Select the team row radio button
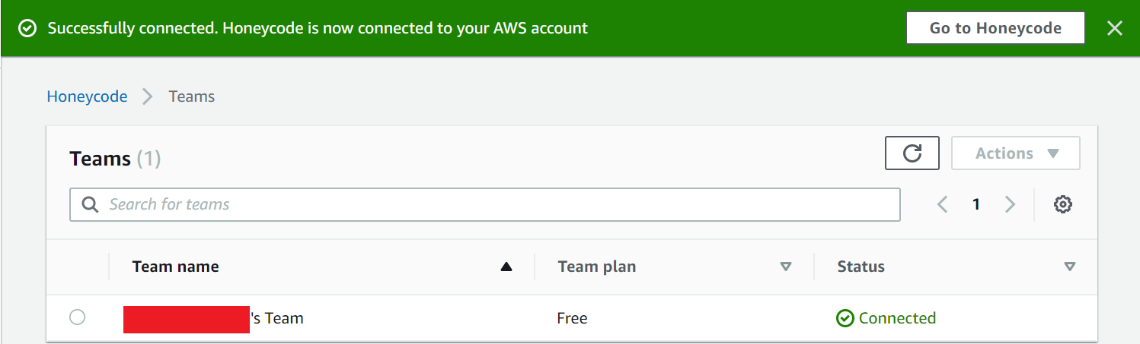This screenshot has height=344, width=1140. (77, 317)
